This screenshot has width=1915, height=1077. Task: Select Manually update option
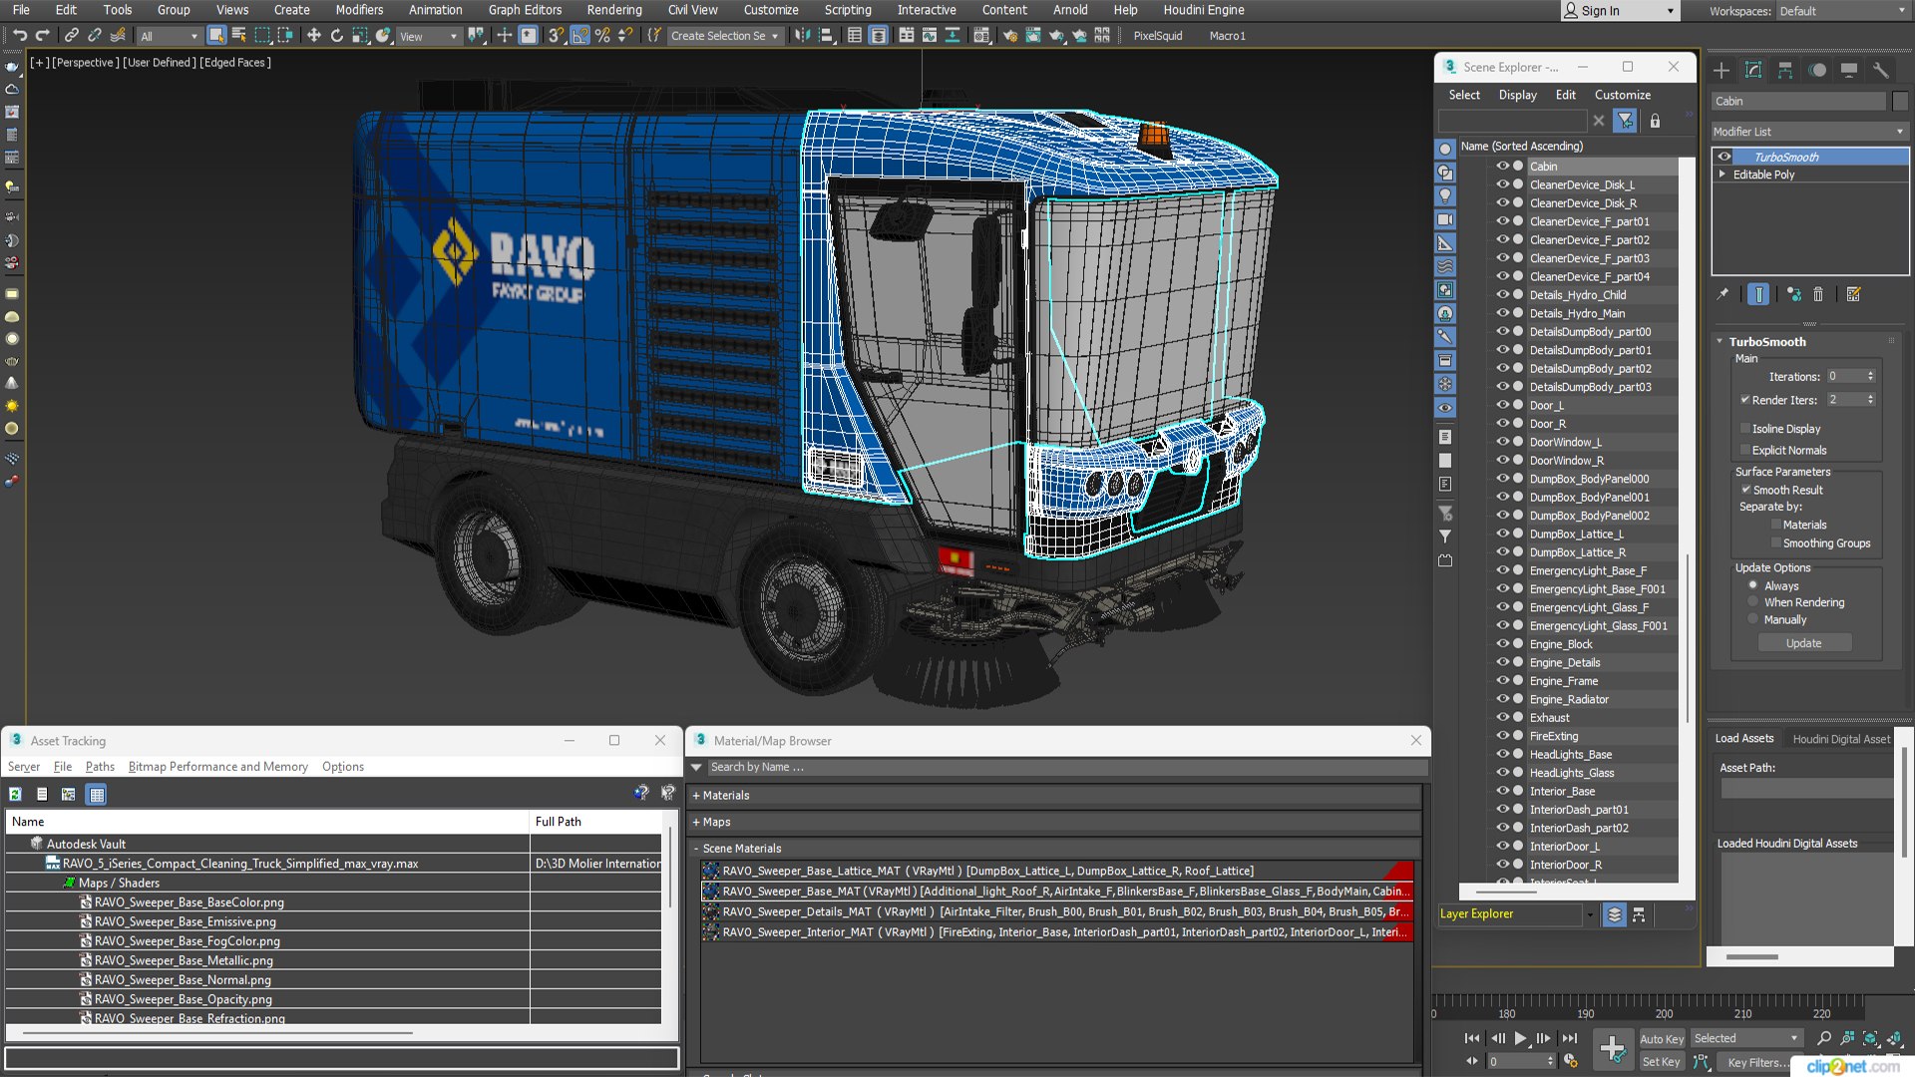pyautogui.click(x=1753, y=619)
